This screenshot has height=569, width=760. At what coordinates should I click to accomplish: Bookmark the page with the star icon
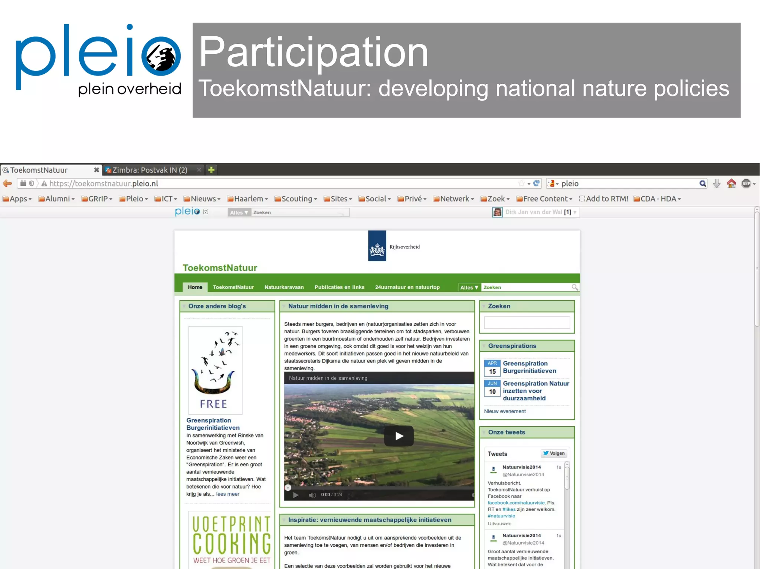tap(521, 183)
